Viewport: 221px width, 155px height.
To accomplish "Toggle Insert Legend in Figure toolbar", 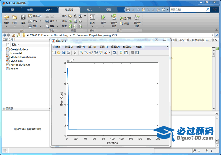I will [x=126, y=52].
